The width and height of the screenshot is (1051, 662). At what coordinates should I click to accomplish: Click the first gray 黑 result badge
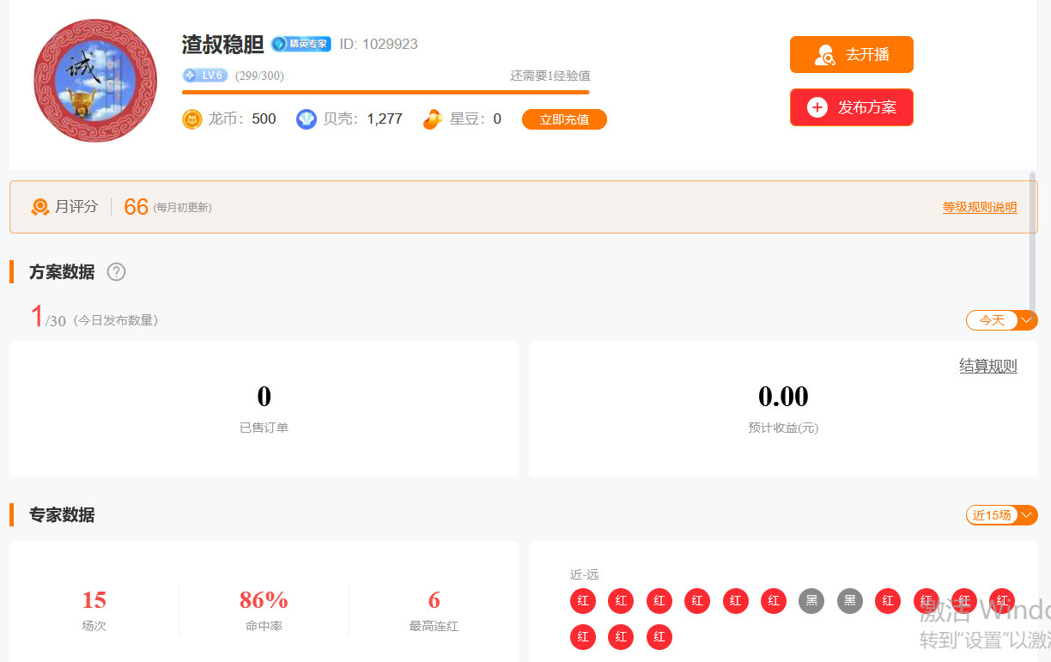[x=811, y=601]
